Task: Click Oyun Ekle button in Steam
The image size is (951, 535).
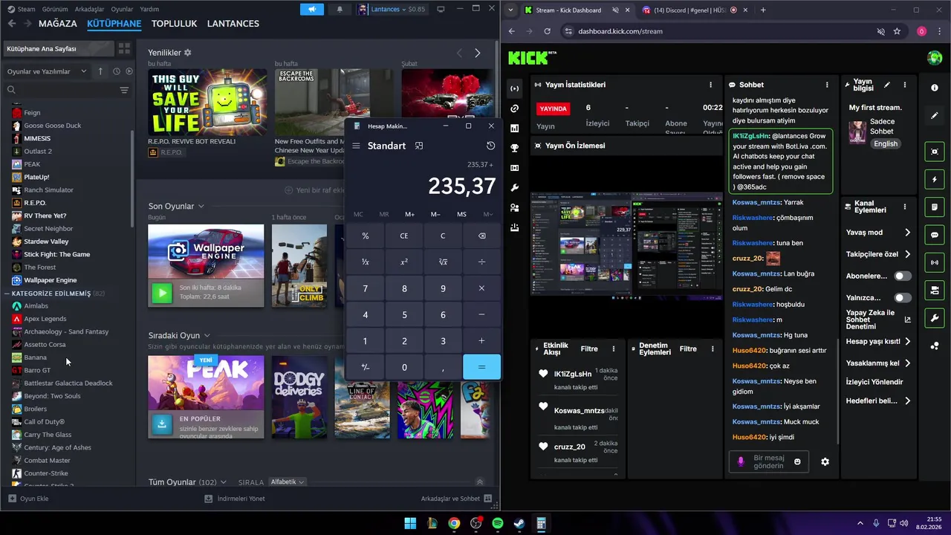Action: click(28, 499)
